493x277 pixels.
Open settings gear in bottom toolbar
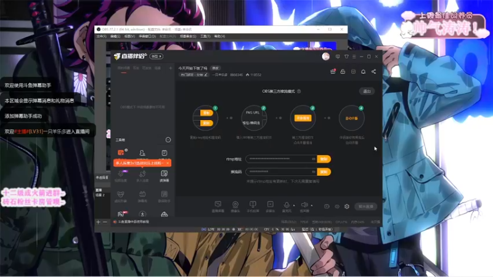pyautogui.click(x=347, y=206)
